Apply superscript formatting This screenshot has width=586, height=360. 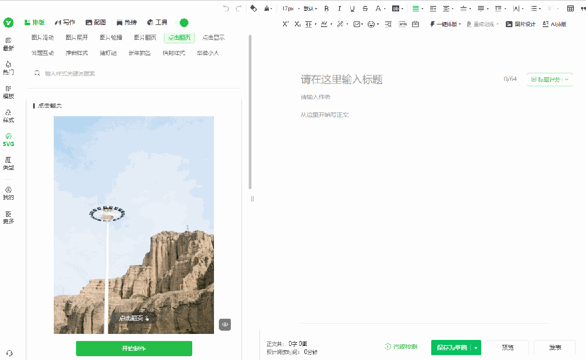(x=286, y=24)
